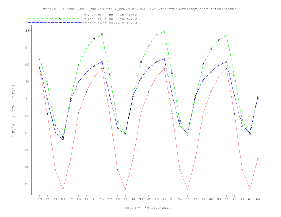Screen dimensions: 281x217
Task: Click x-axis tick label 66
Action: coord(211,199)
